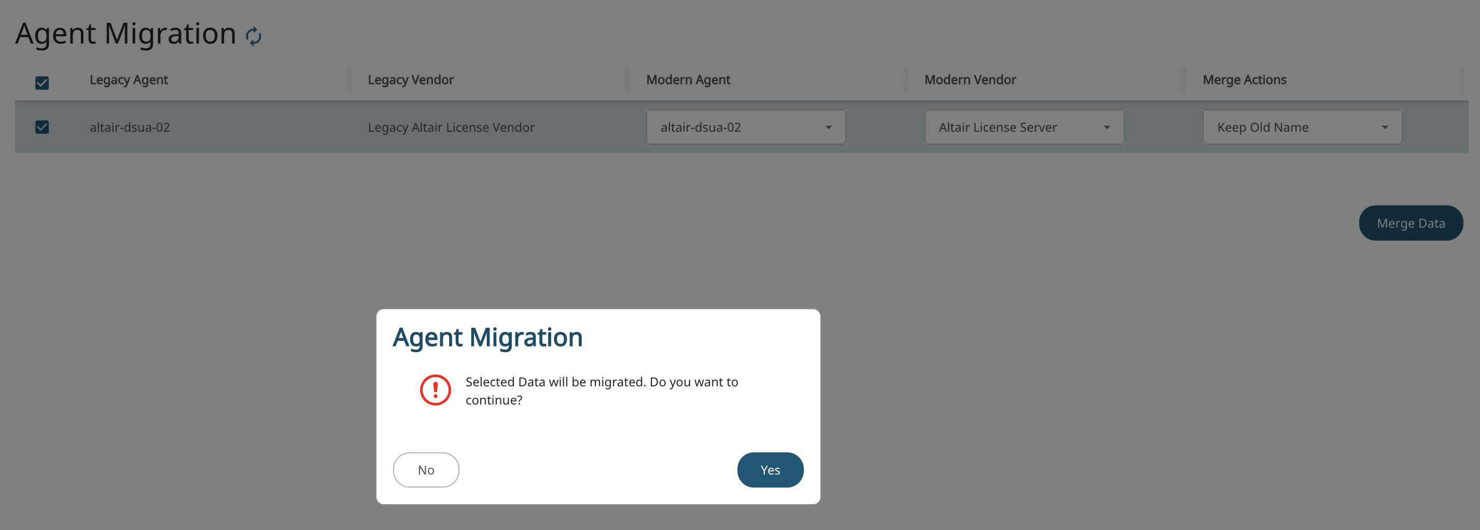The height and width of the screenshot is (530, 1480).
Task: Click the Modern Agent column header
Action: [x=688, y=80]
